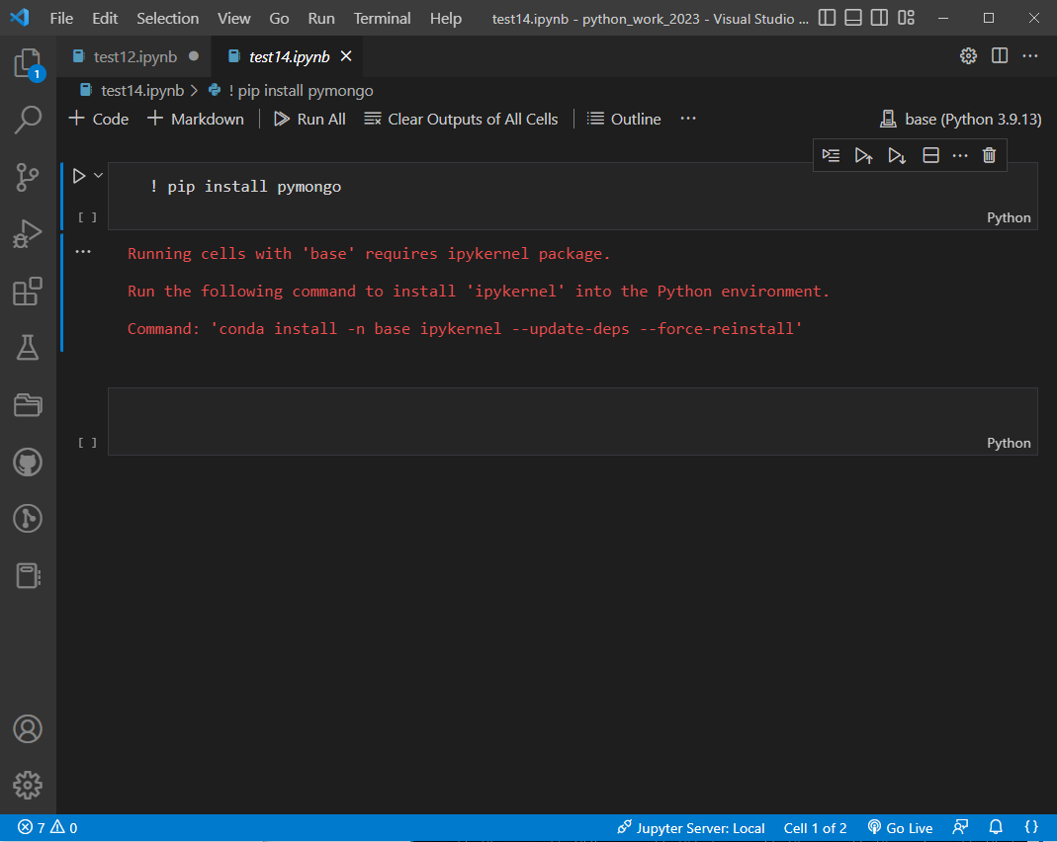
Task: Click Clear Outputs of All Cells
Action: pos(461,119)
